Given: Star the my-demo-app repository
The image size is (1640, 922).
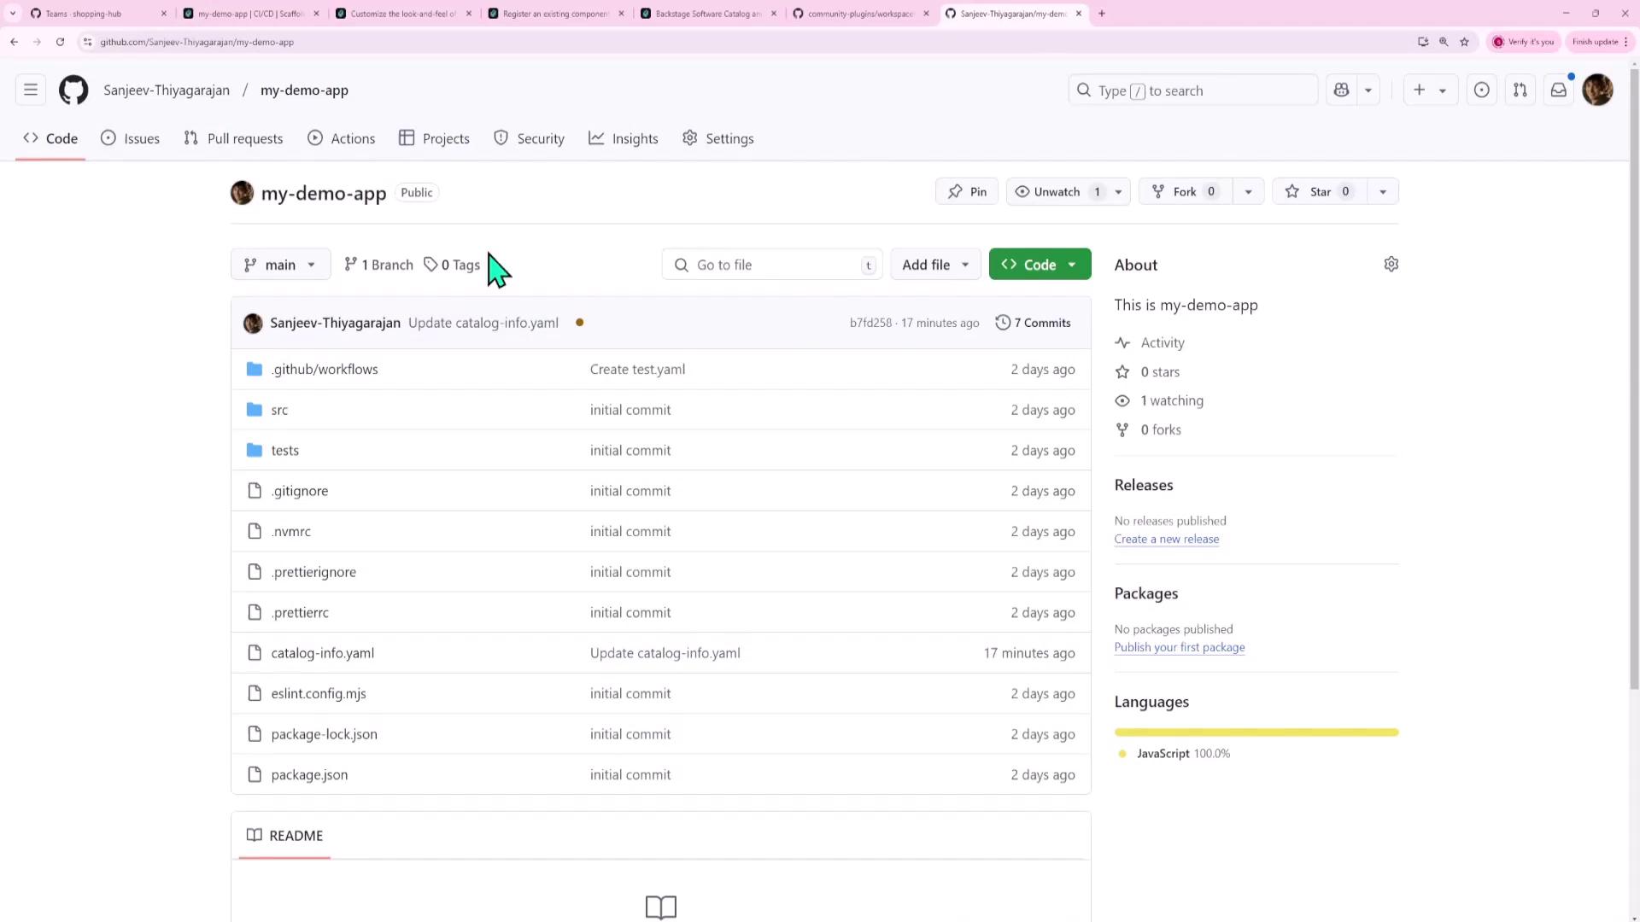Looking at the screenshot, I should 1320,192.
